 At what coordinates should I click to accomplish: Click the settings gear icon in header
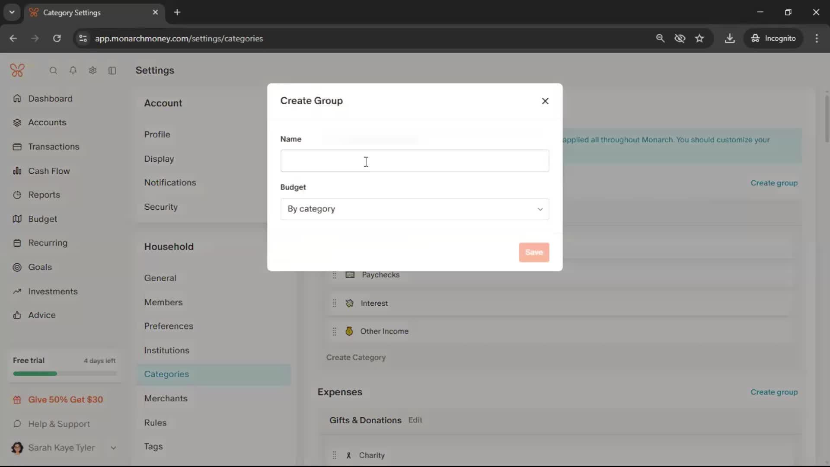(93, 70)
